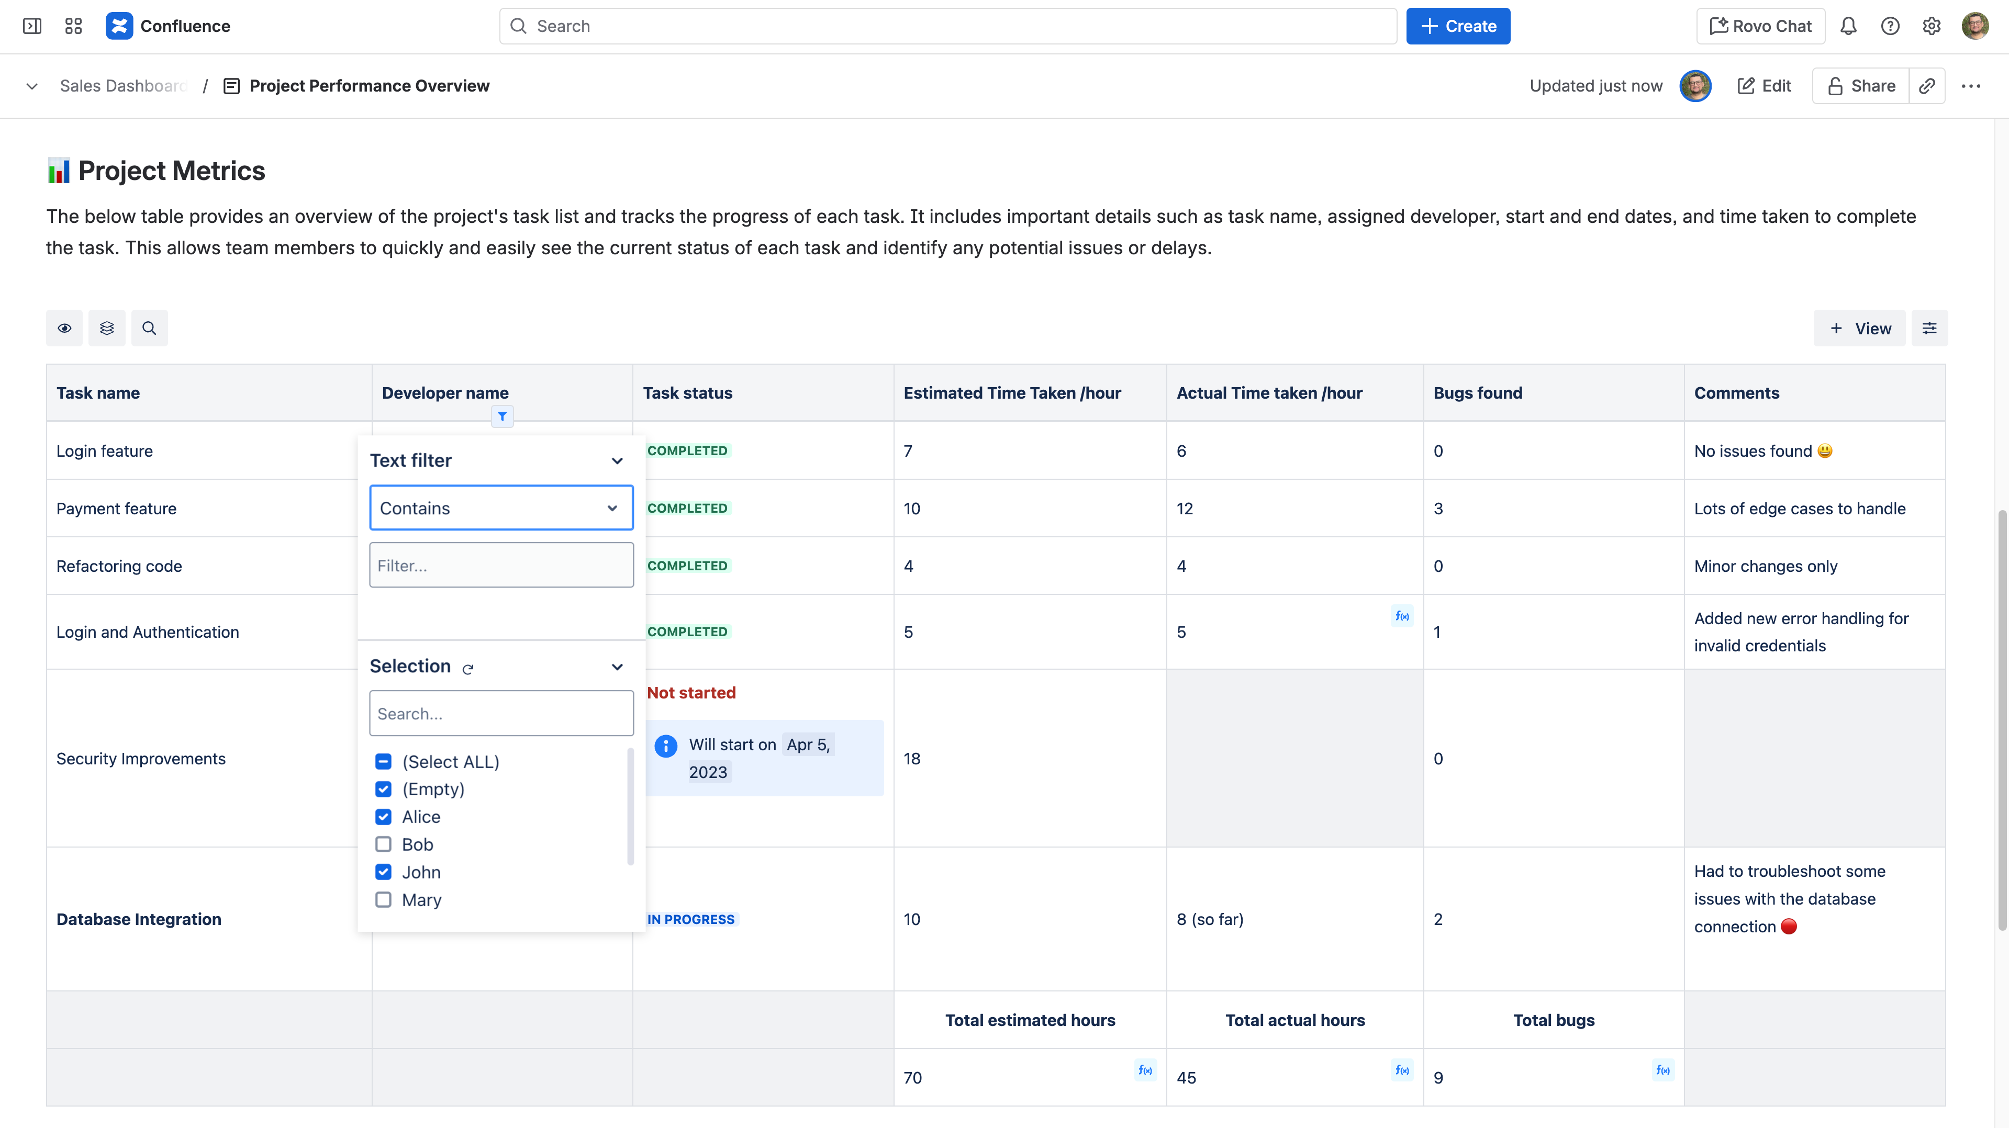Reset selection with the refresh icon
Screen dimensions: 2009x1128
[468, 669]
